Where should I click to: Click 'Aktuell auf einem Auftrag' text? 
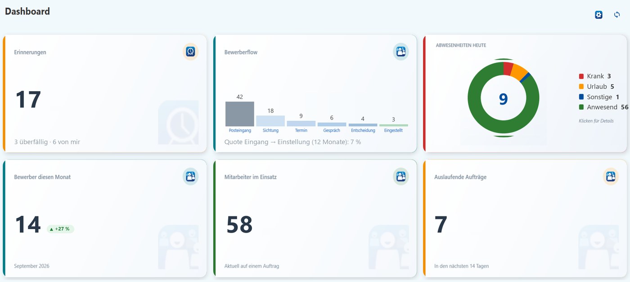tap(252, 266)
